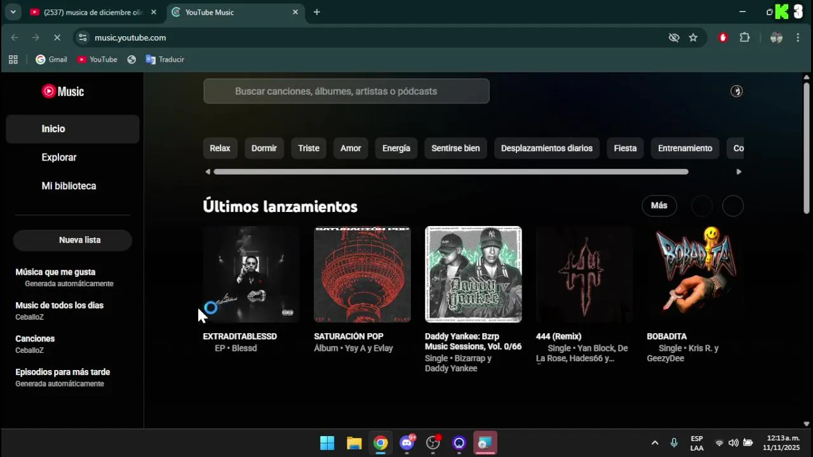The height and width of the screenshot is (457, 813).
Task: Open the Extensions puzzle menu
Action: (x=745, y=37)
